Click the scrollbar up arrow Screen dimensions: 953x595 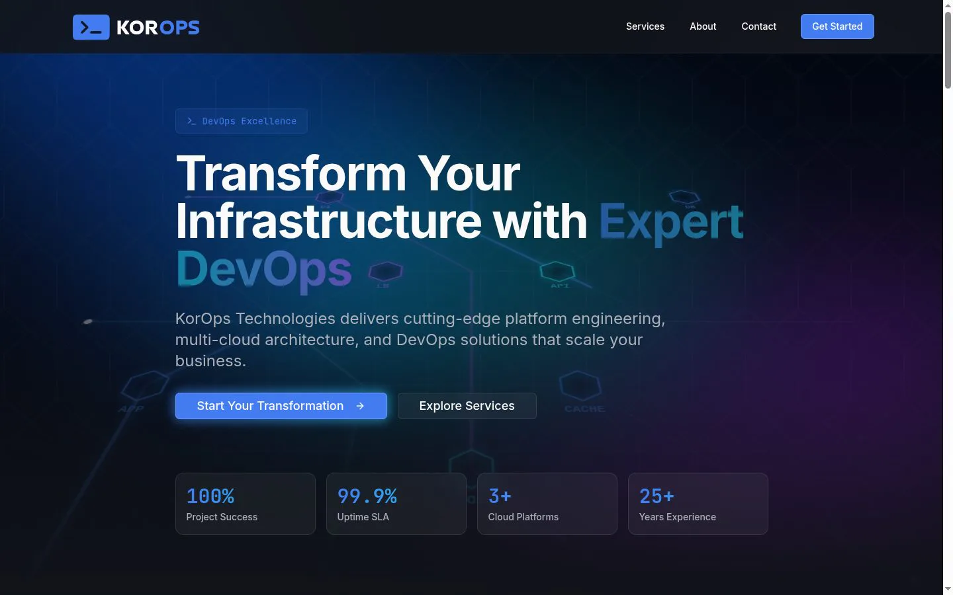pyautogui.click(x=948, y=5)
